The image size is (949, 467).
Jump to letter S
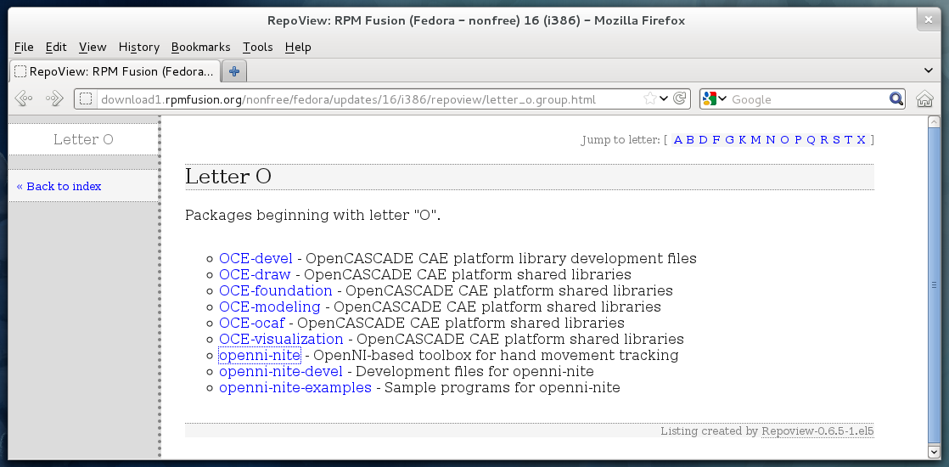(836, 140)
